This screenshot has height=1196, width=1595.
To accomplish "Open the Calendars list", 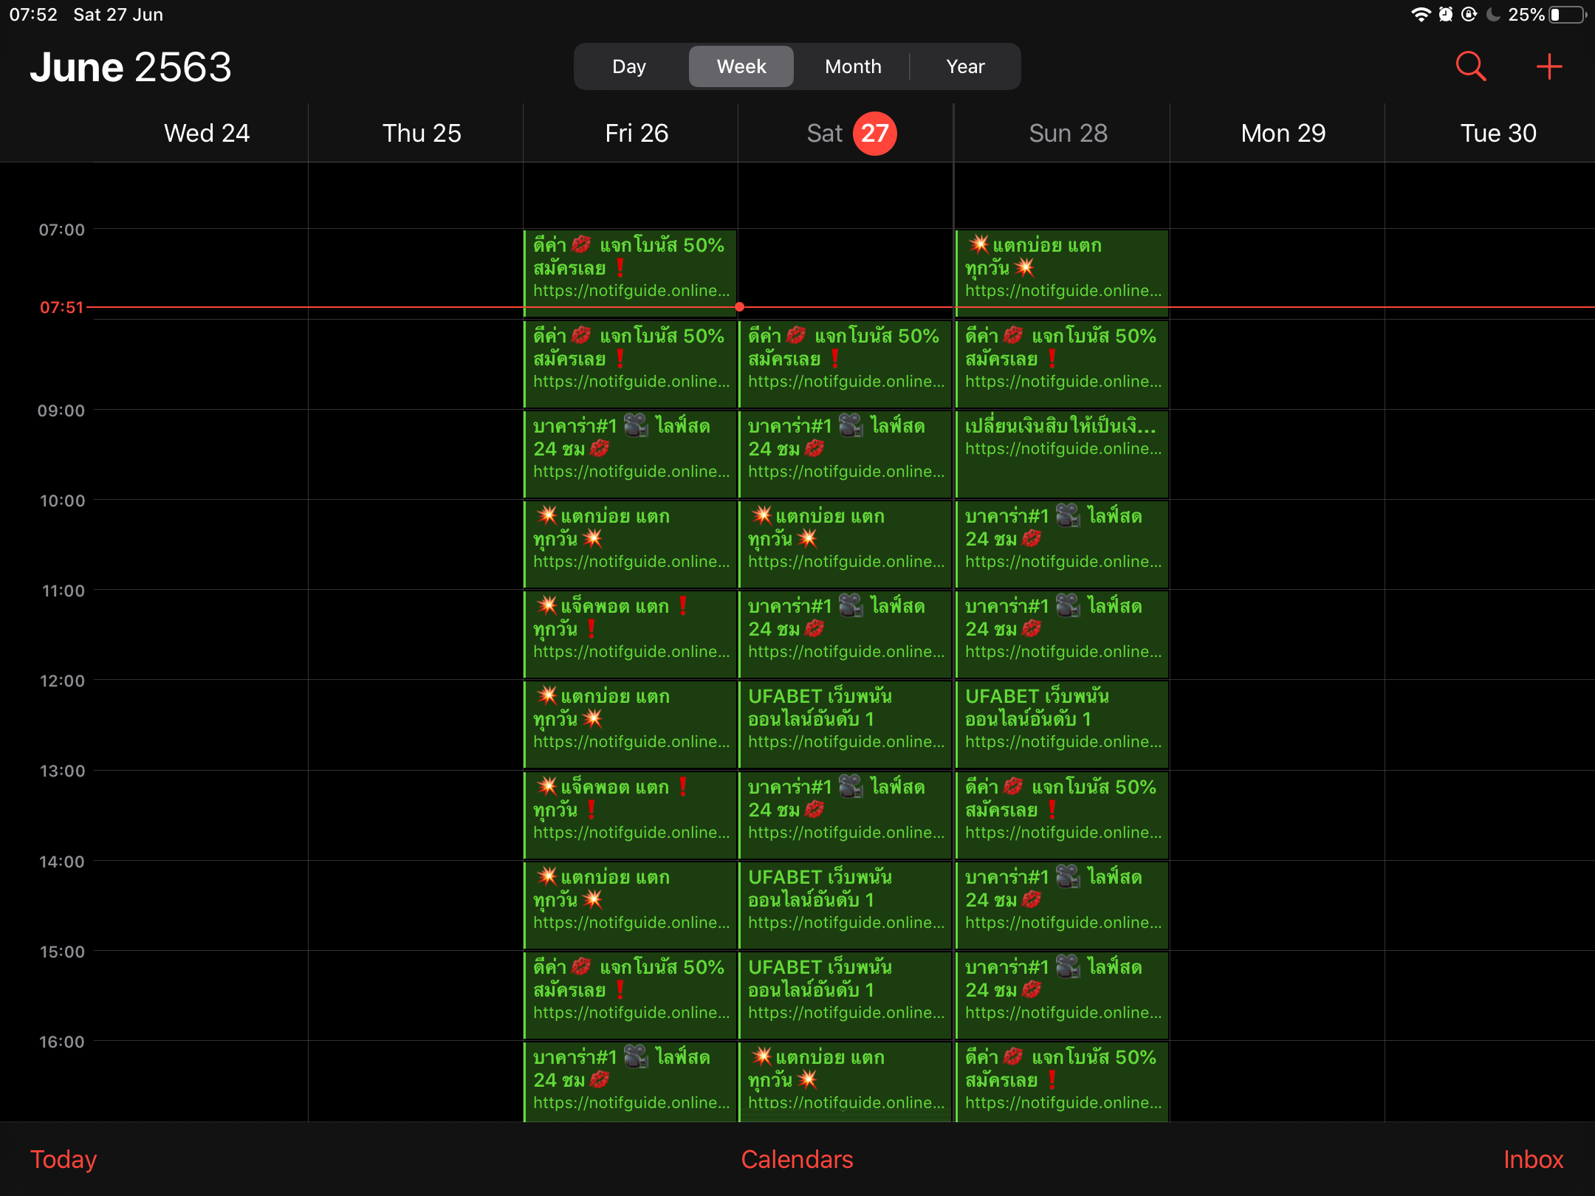I will click(797, 1159).
